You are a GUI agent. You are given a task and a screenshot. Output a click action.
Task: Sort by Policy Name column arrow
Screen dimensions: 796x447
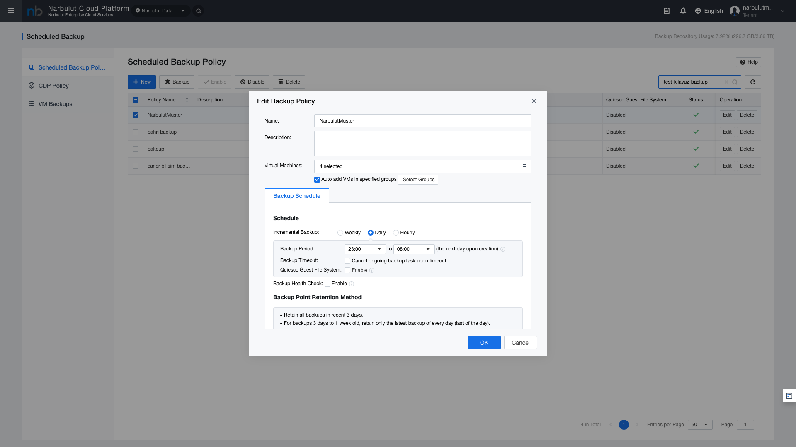[x=187, y=100]
